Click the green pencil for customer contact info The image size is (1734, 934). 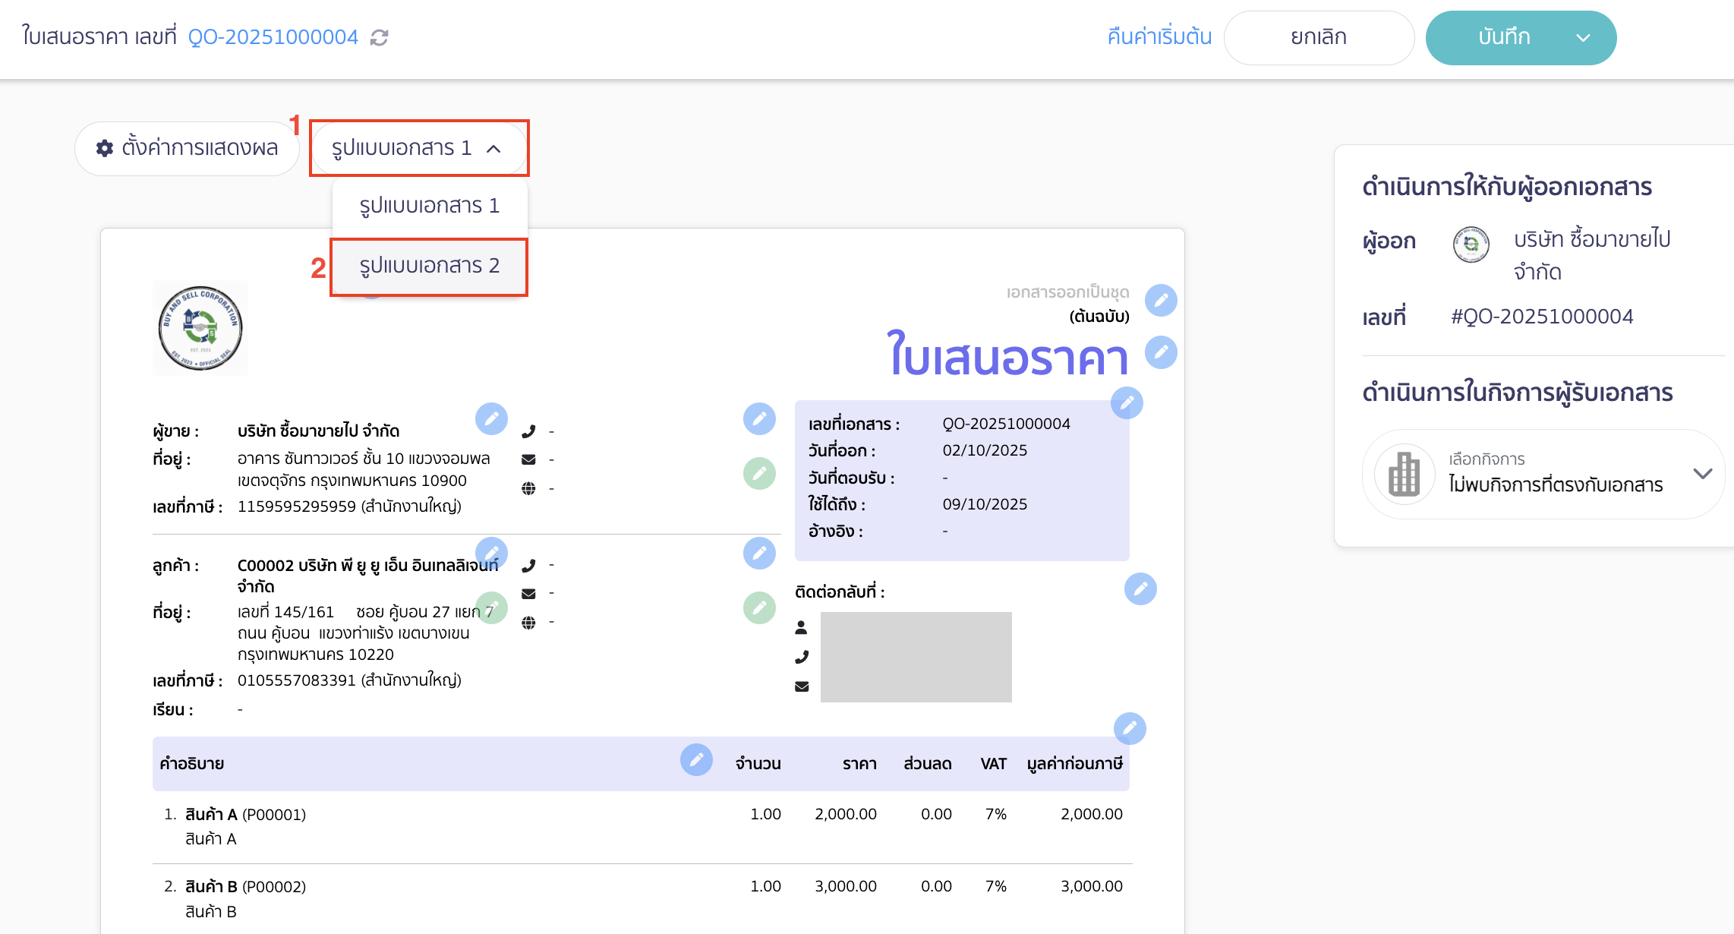pos(759,607)
